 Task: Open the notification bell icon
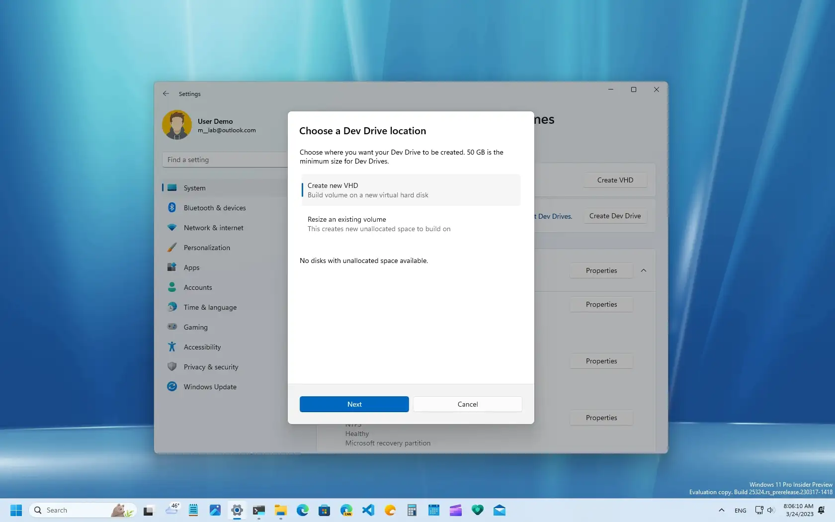[822, 510]
